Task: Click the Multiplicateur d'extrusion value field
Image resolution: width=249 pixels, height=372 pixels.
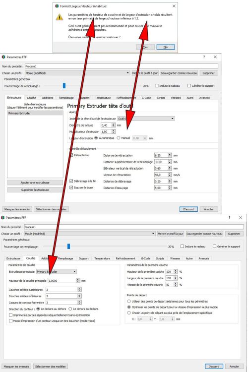Action: pyautogui.click(x=106, y=131)
